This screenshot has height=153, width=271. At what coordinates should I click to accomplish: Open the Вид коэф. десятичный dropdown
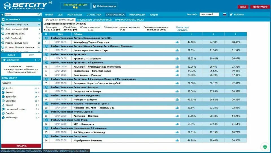tap(209, 14)
